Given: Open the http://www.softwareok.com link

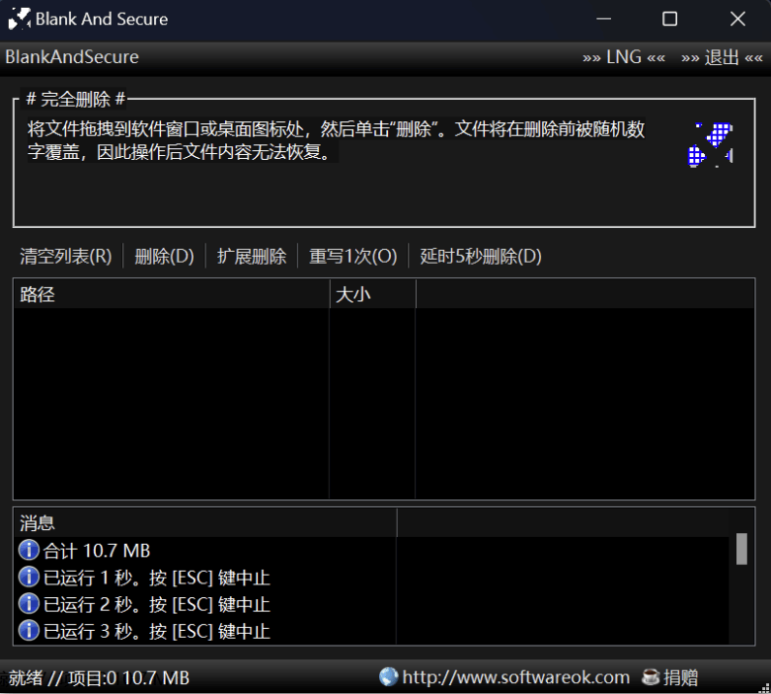Looking at the screenshot, I should pos(515,677).
